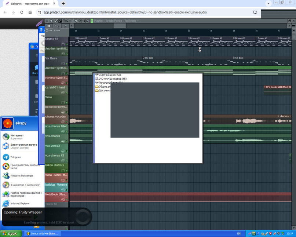Mute the chorus vocoder track

coord(67,121)
